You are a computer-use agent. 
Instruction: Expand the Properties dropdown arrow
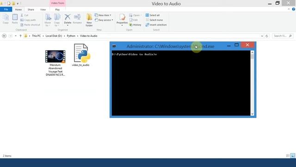pos(122,26)
